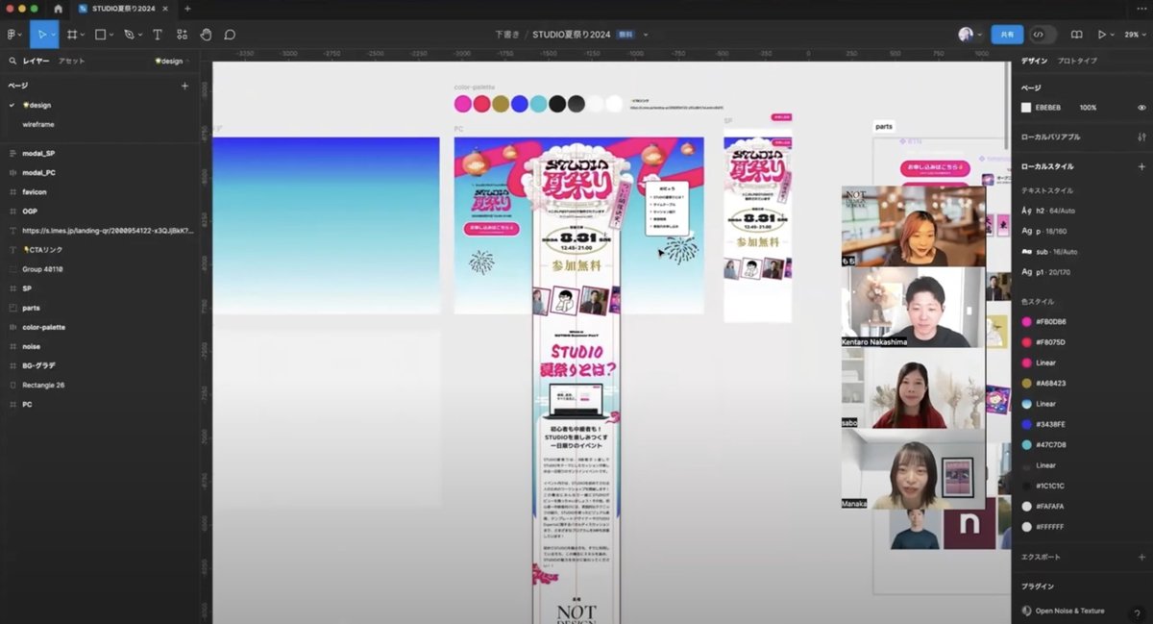This screenshot has height=624, width=1153.
Task: Add a local style with plus icon
Action: pos(1141,166)
